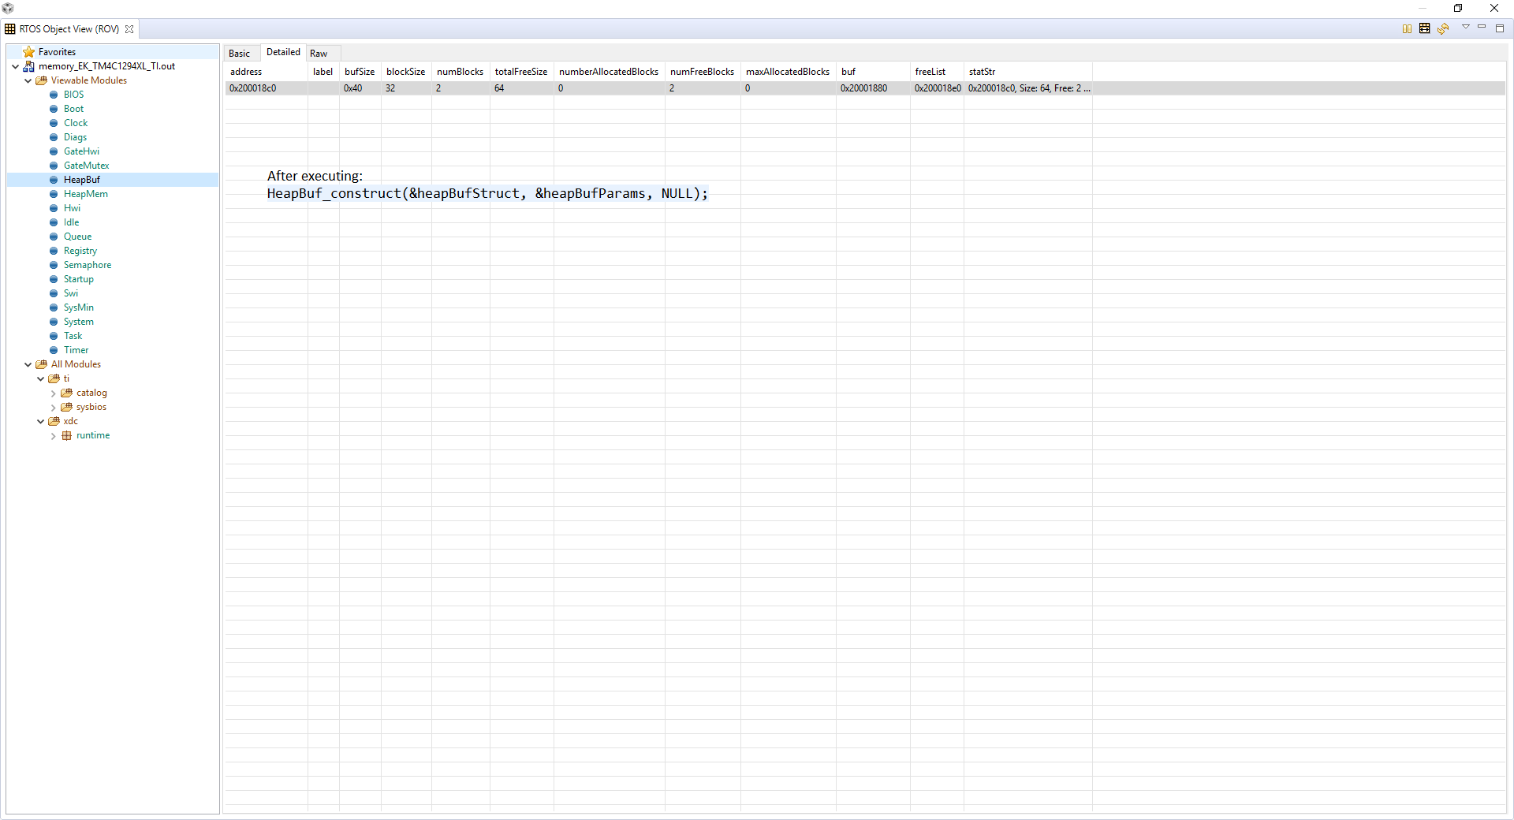The width and height of the screenshot is (1514, 820).
Task: Click the bufSize column header
Action: tap(360, 72)
